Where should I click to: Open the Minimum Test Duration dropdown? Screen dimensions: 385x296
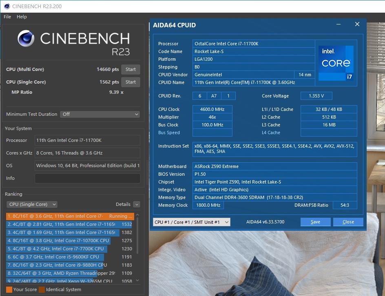[x=100, y=114]
